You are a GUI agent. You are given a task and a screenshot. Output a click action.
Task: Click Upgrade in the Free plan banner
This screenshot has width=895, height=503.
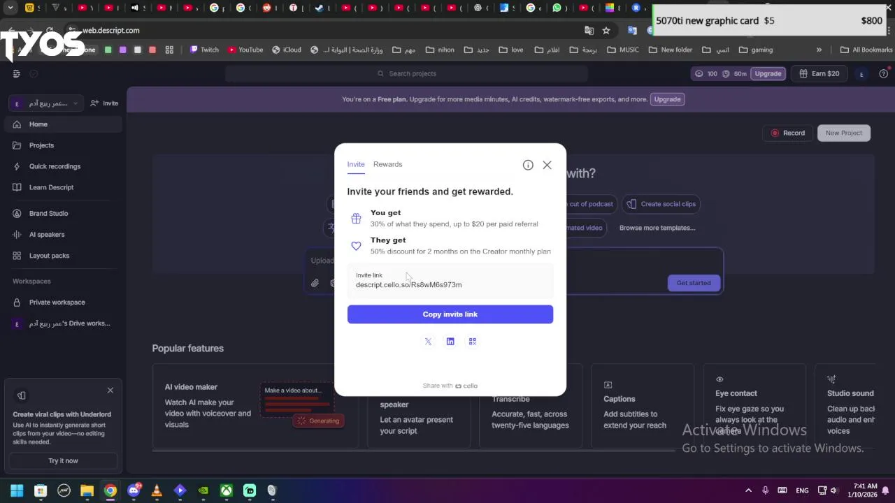tap(667, 99)
